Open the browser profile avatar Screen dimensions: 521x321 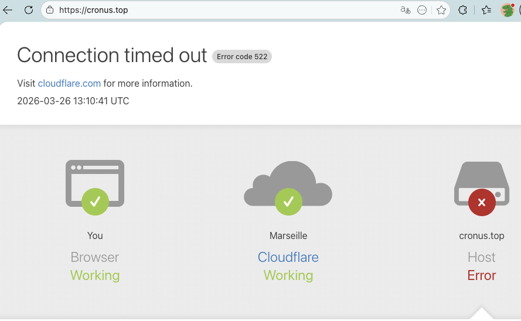pos(507,10)
